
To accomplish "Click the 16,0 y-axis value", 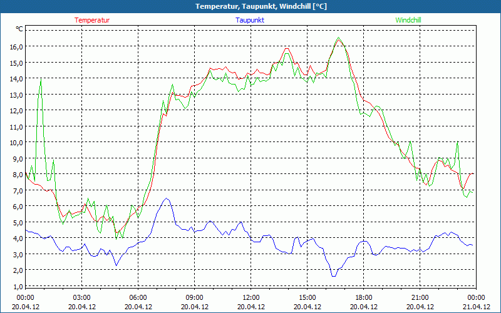I will pyautogui.click(x=16, y=46).
